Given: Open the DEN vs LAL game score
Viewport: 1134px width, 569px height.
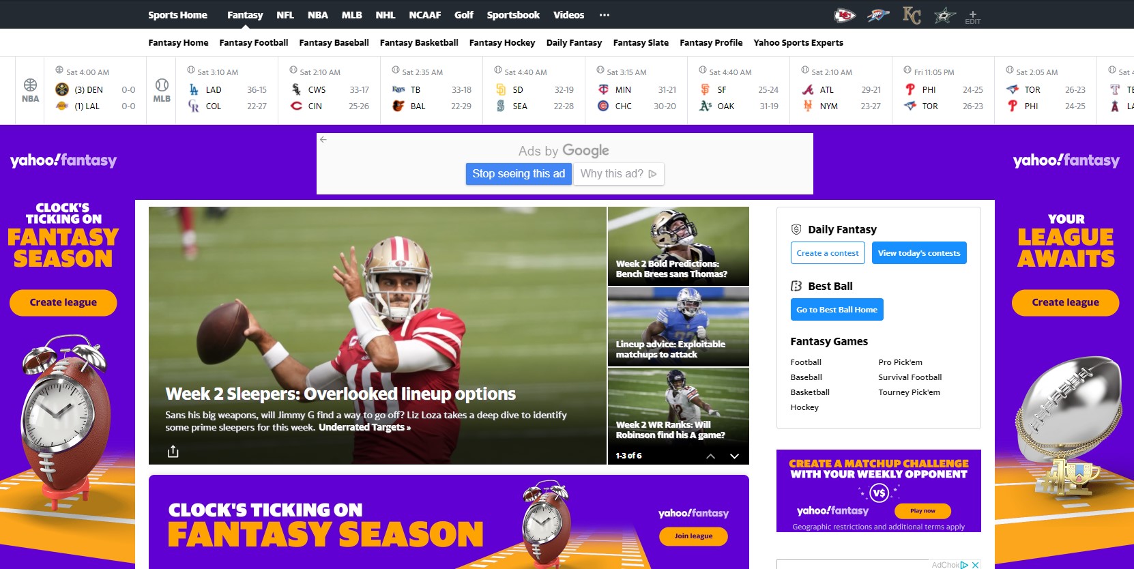Looking at the screenshot, I should pyautogui.click(x=96, y=90).
